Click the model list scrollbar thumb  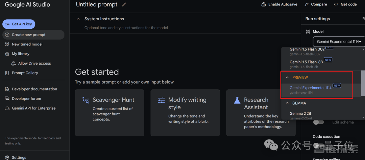pyautogui.click(x=363, y=83)
